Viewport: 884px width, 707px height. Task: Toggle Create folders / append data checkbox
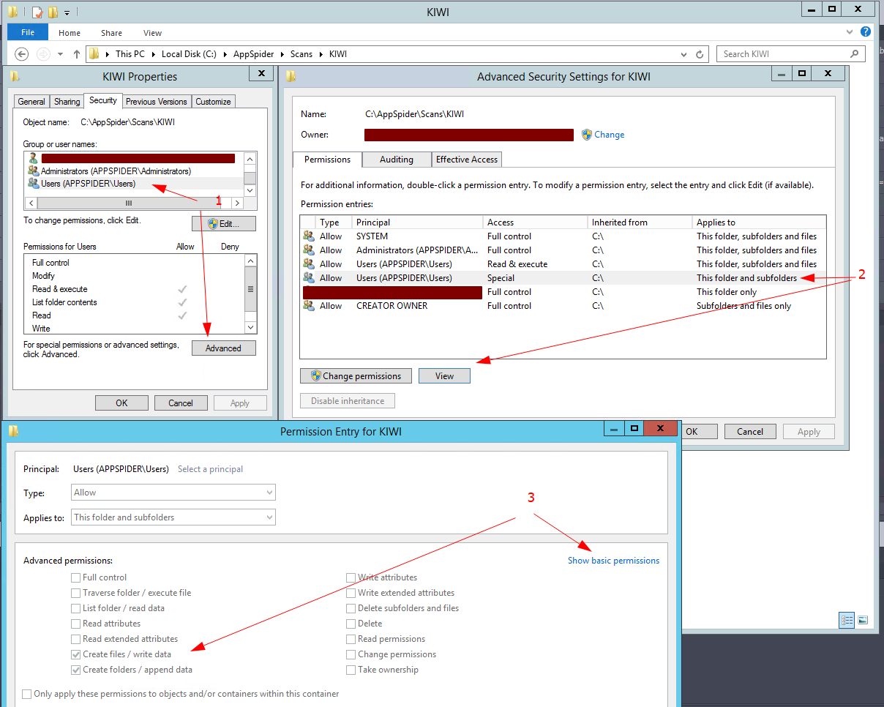(x=76, y=670)
